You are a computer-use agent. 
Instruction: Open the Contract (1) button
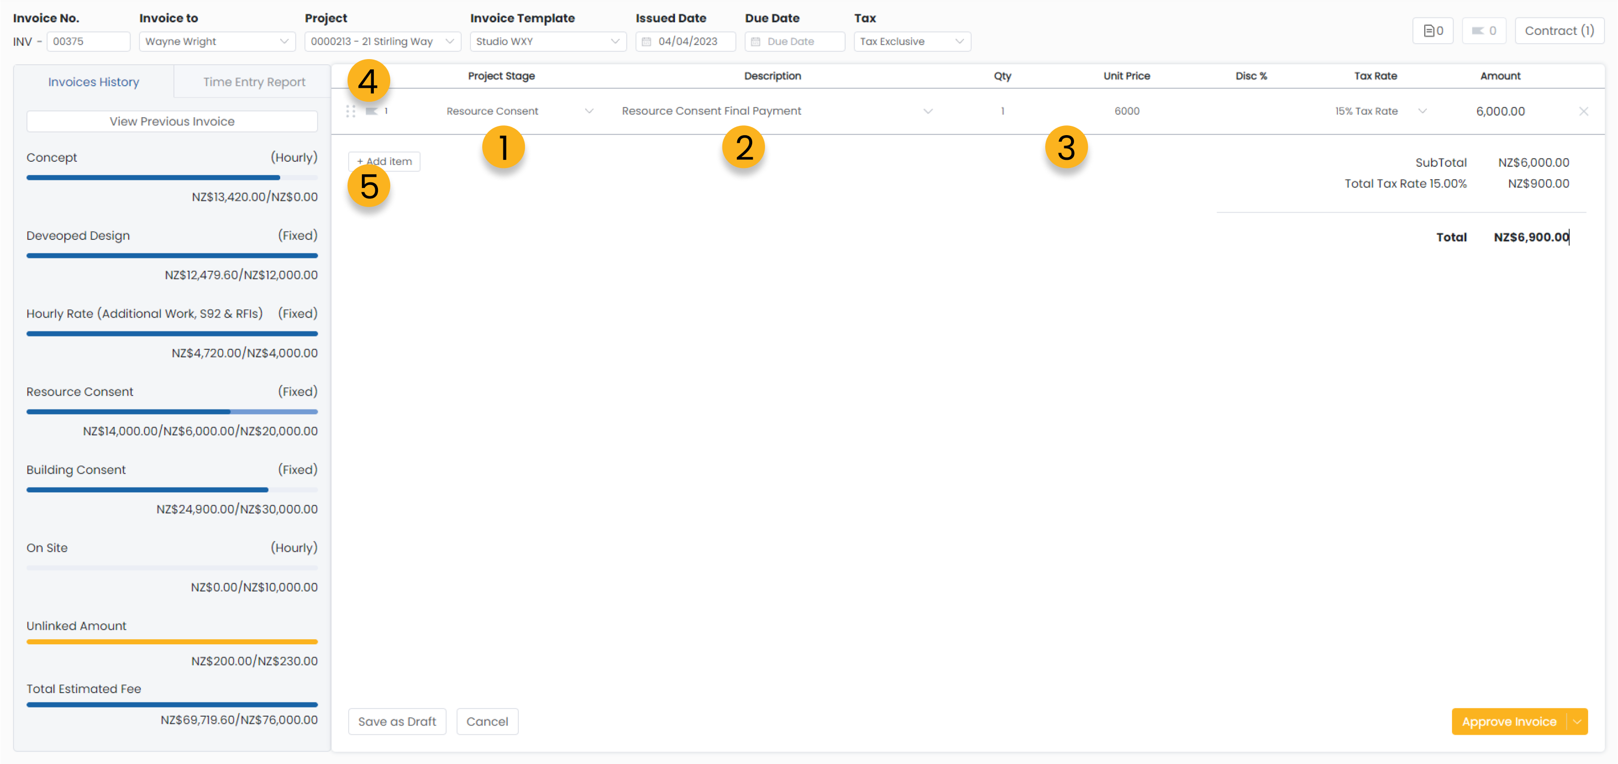point(1559,31)
